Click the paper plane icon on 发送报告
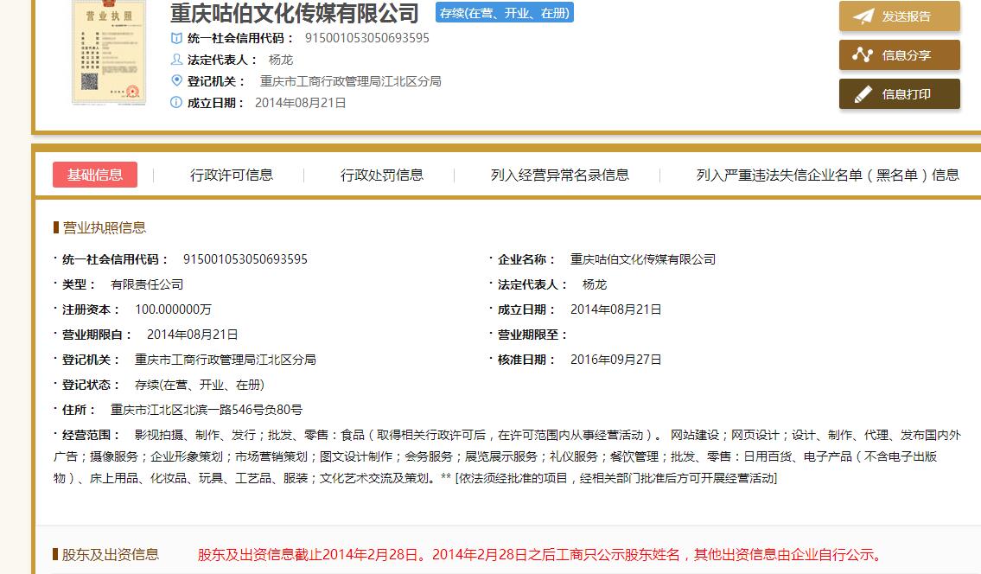 tap(863, 16)
